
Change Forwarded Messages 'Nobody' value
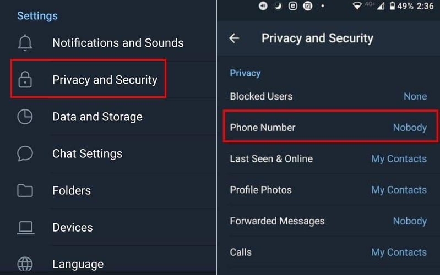(x=410, y=221)
